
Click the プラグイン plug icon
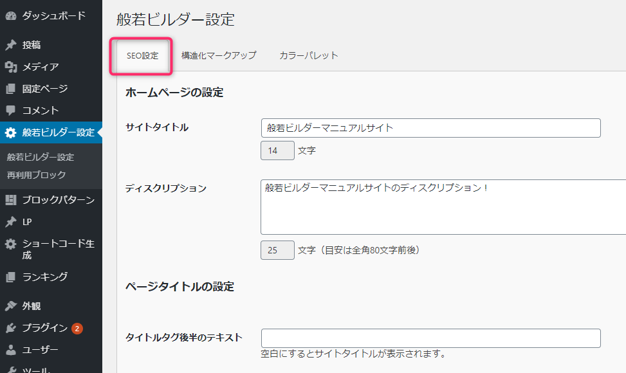click(11, 328)
